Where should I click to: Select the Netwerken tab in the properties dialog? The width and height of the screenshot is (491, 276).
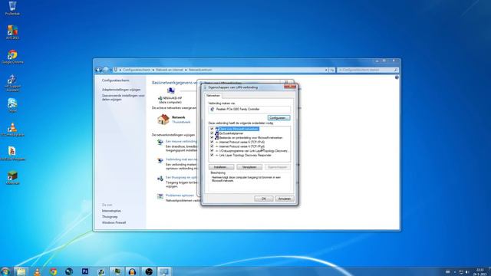point(213,95)
